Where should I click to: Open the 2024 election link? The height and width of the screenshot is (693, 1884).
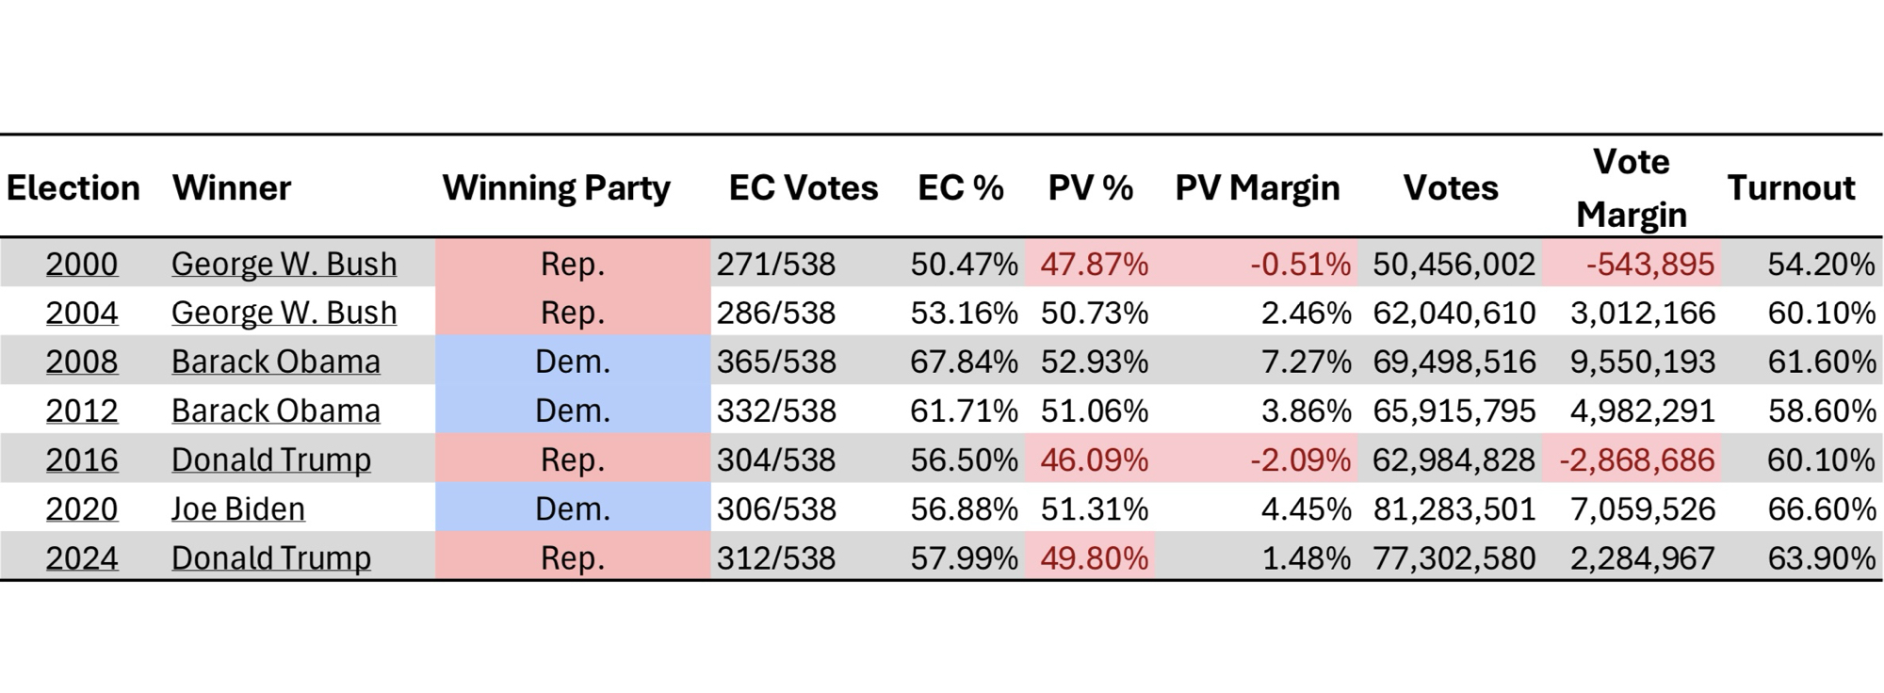tap(82, 557)
